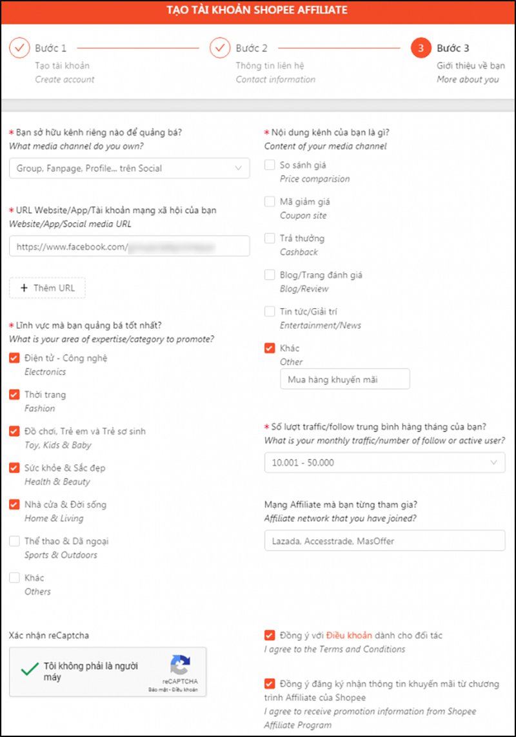Uncheck the Điện tử - Công nghệ checkbox
The image size is (516, 737).
(x=15, y=358)
